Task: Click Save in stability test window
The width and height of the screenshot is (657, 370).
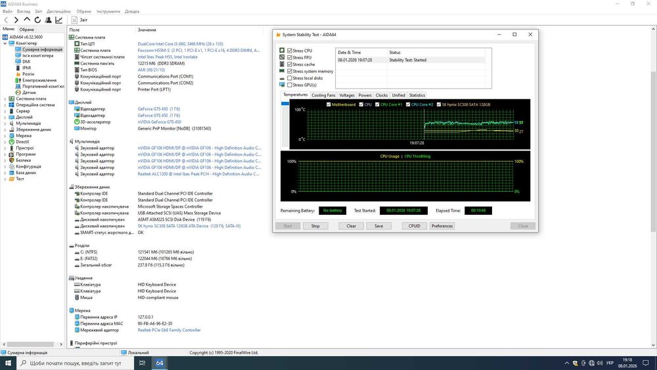Action: pyautogui.click(x=378, y=226)
